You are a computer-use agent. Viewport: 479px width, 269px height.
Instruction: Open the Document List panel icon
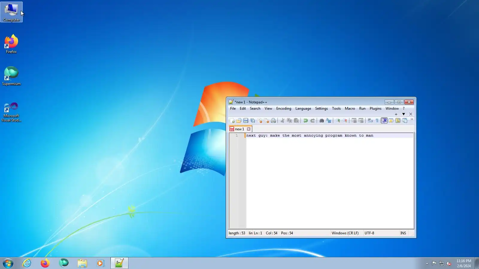click(405, 121)
